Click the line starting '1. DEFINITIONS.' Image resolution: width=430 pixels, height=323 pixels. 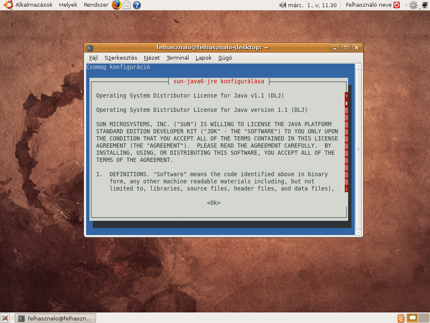pos(212,174)
